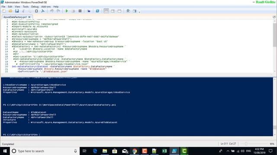Open the Edit menu
Image resolution: width=277 pixels, height=155 pixels.
pos(10,6)
